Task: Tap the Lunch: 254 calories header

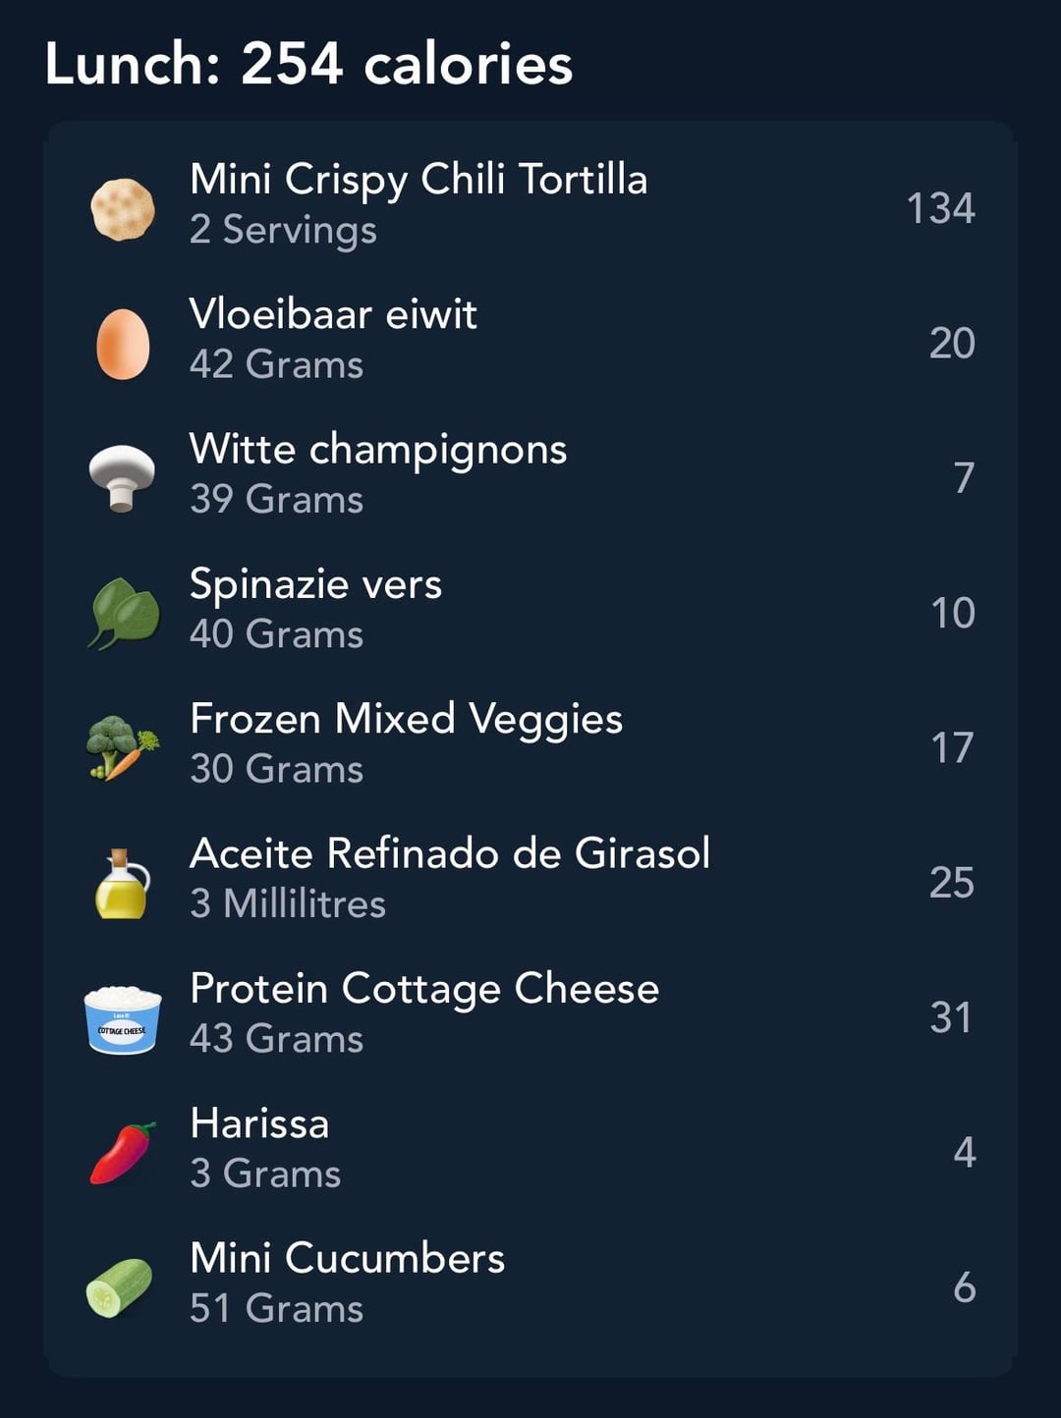Action: 308,65
